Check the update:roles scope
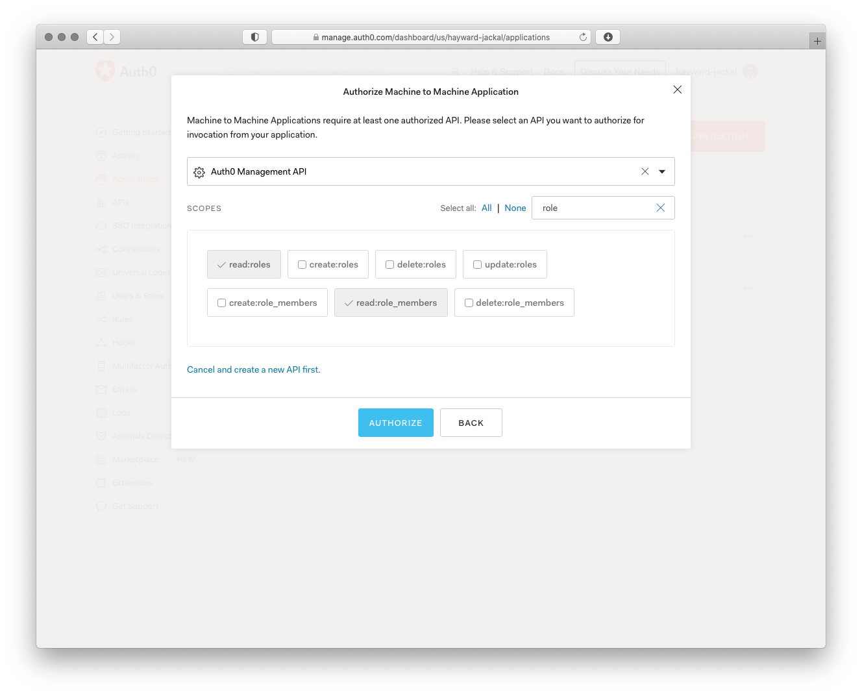The width and height of the screenshot is (862, 696). [505, 264]
